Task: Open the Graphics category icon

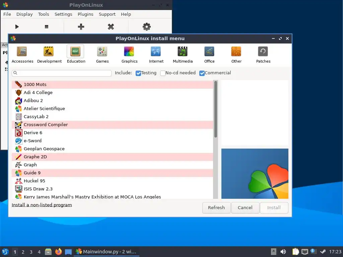Action: 129,52
